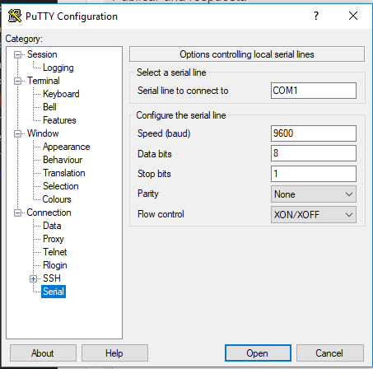
Task: Click the Help button
Action: click(x=114, y=353)
